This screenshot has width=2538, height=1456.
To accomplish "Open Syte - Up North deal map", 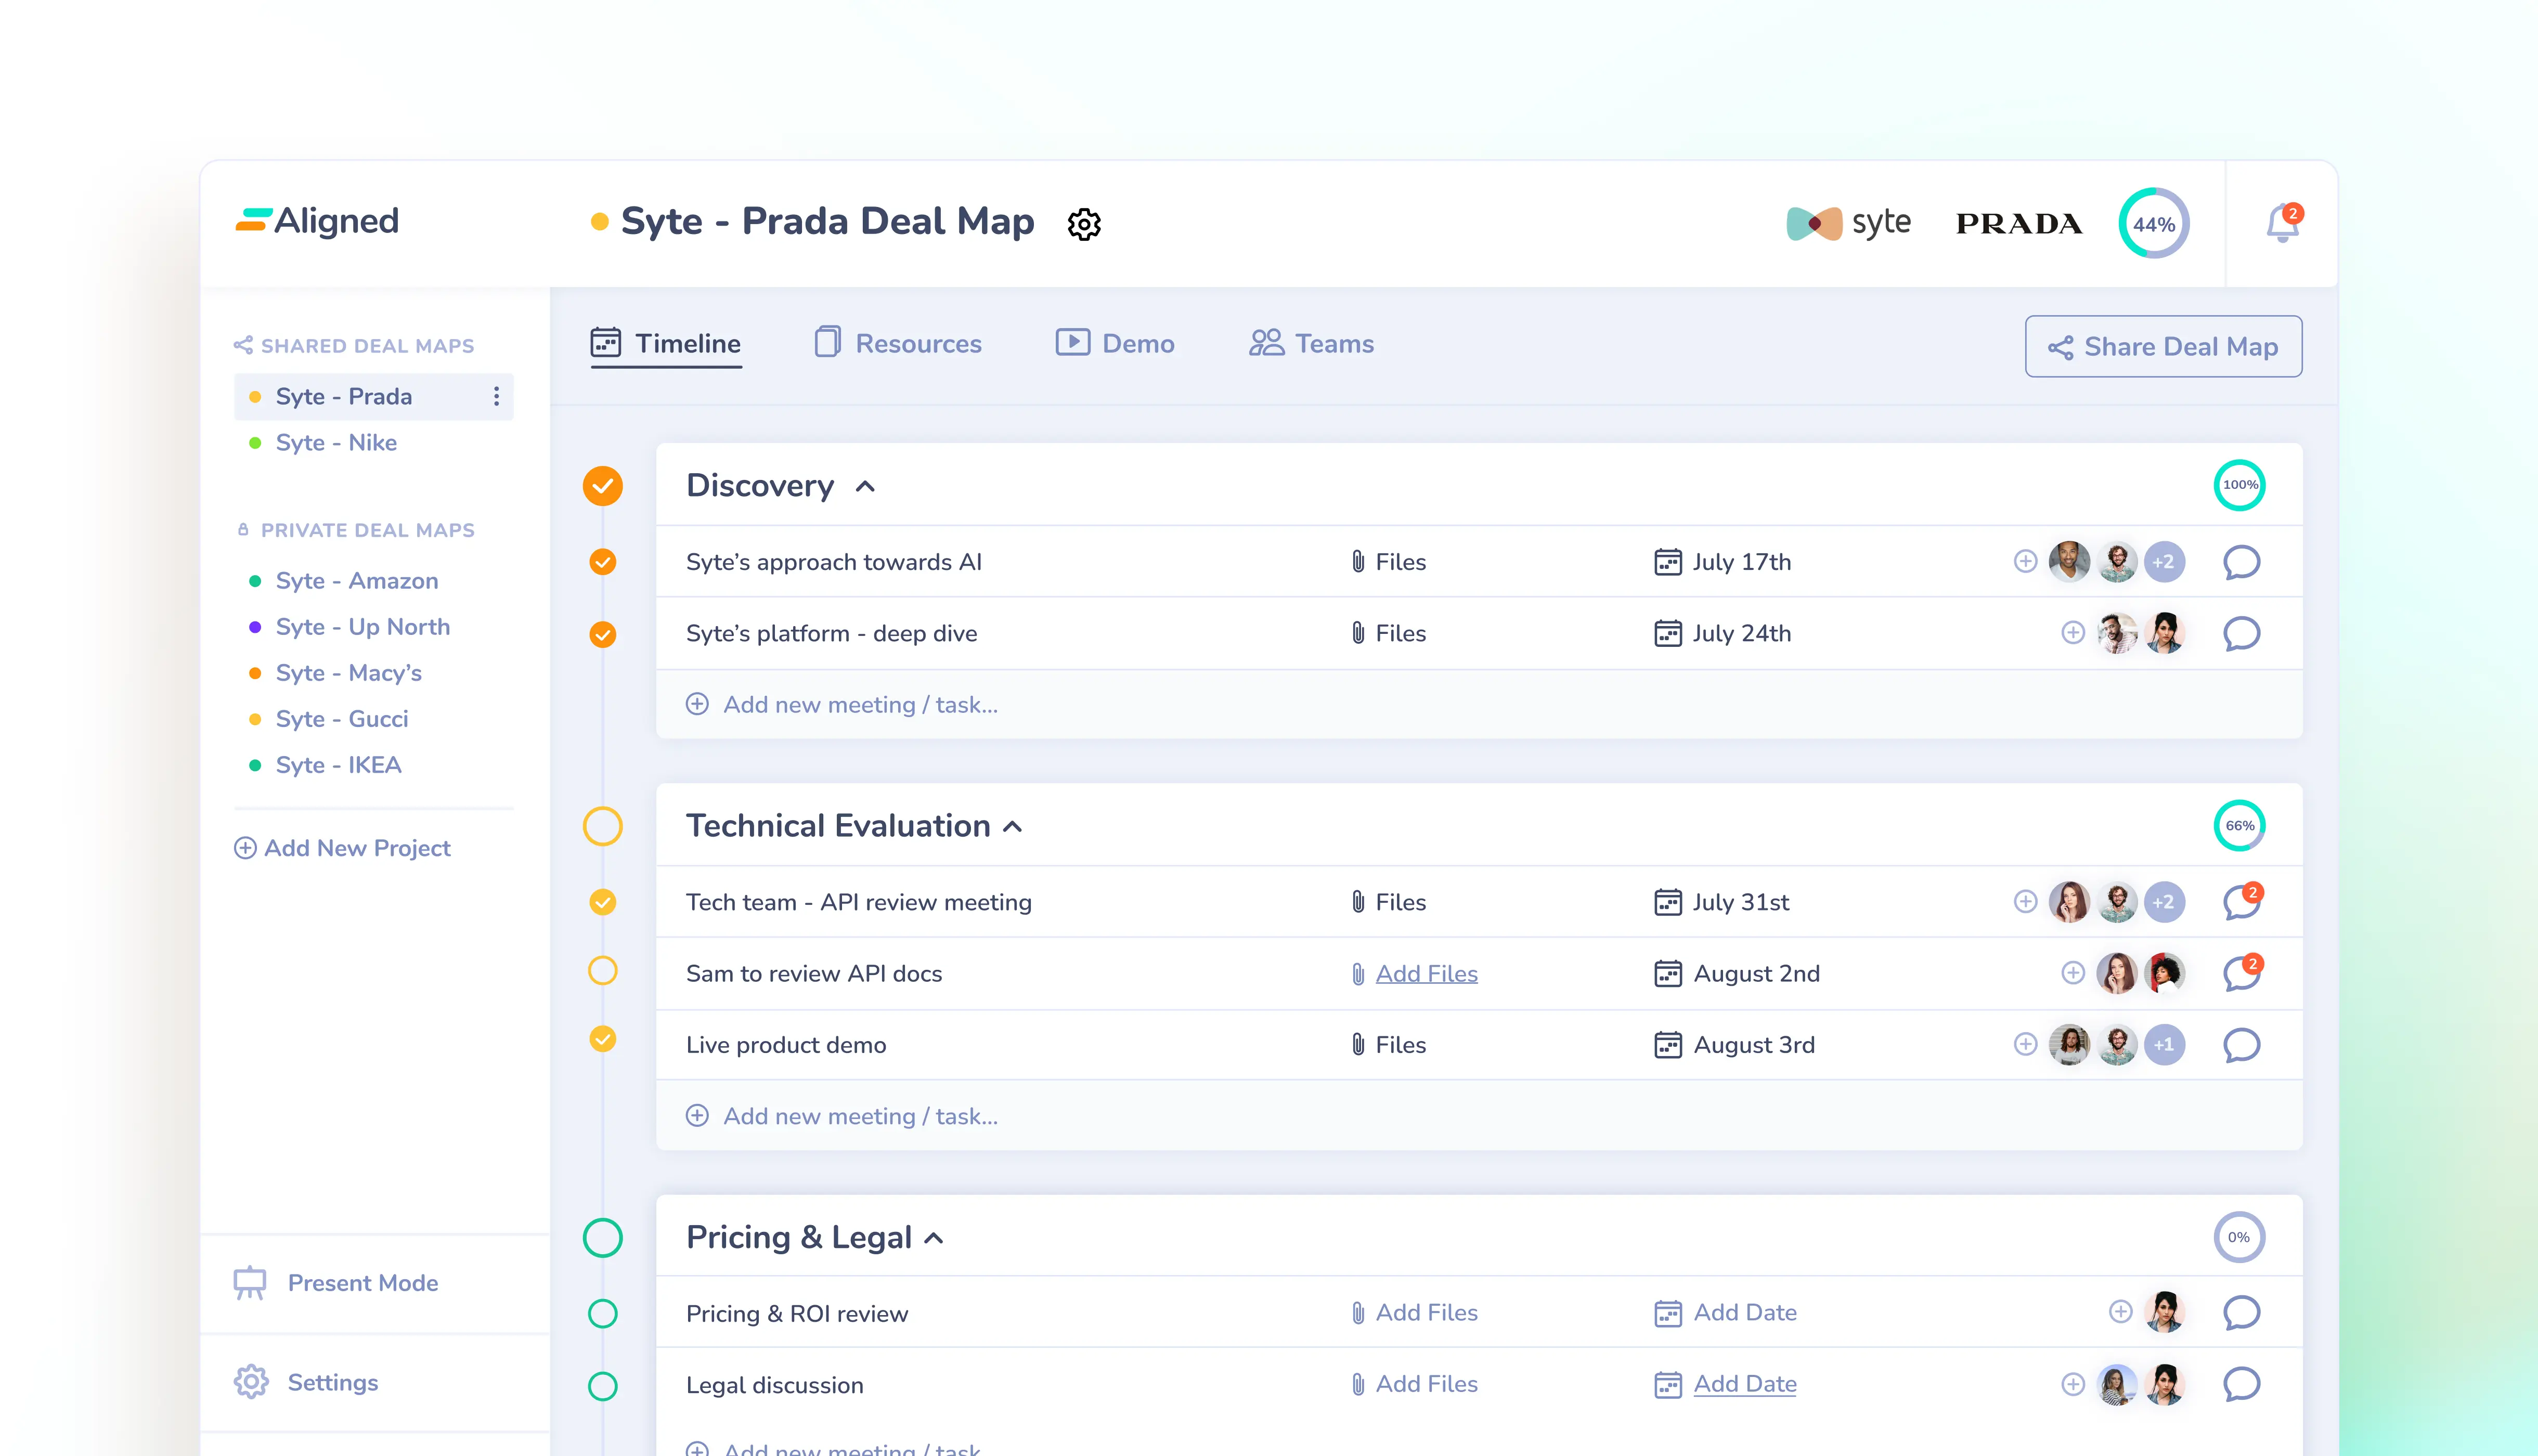I will (363, 627).
